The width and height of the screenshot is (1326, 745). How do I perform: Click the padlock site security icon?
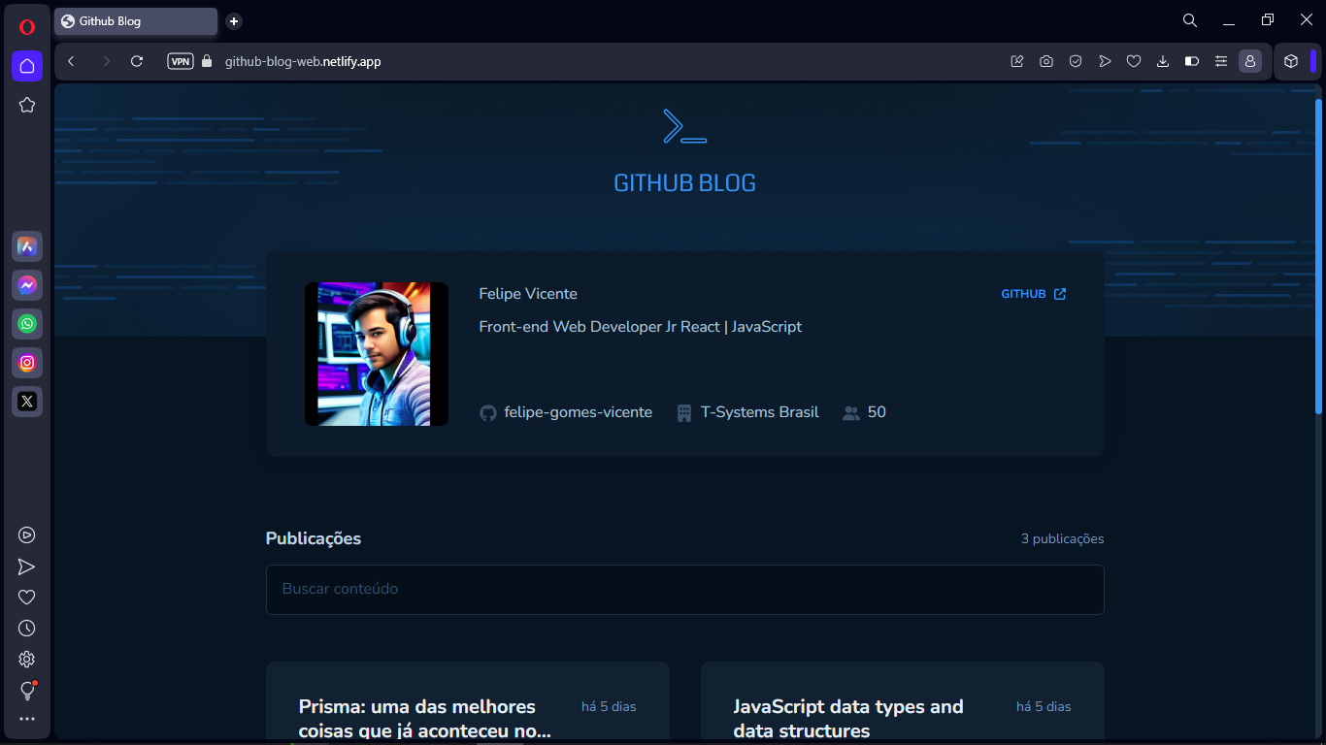pos(206,61)
